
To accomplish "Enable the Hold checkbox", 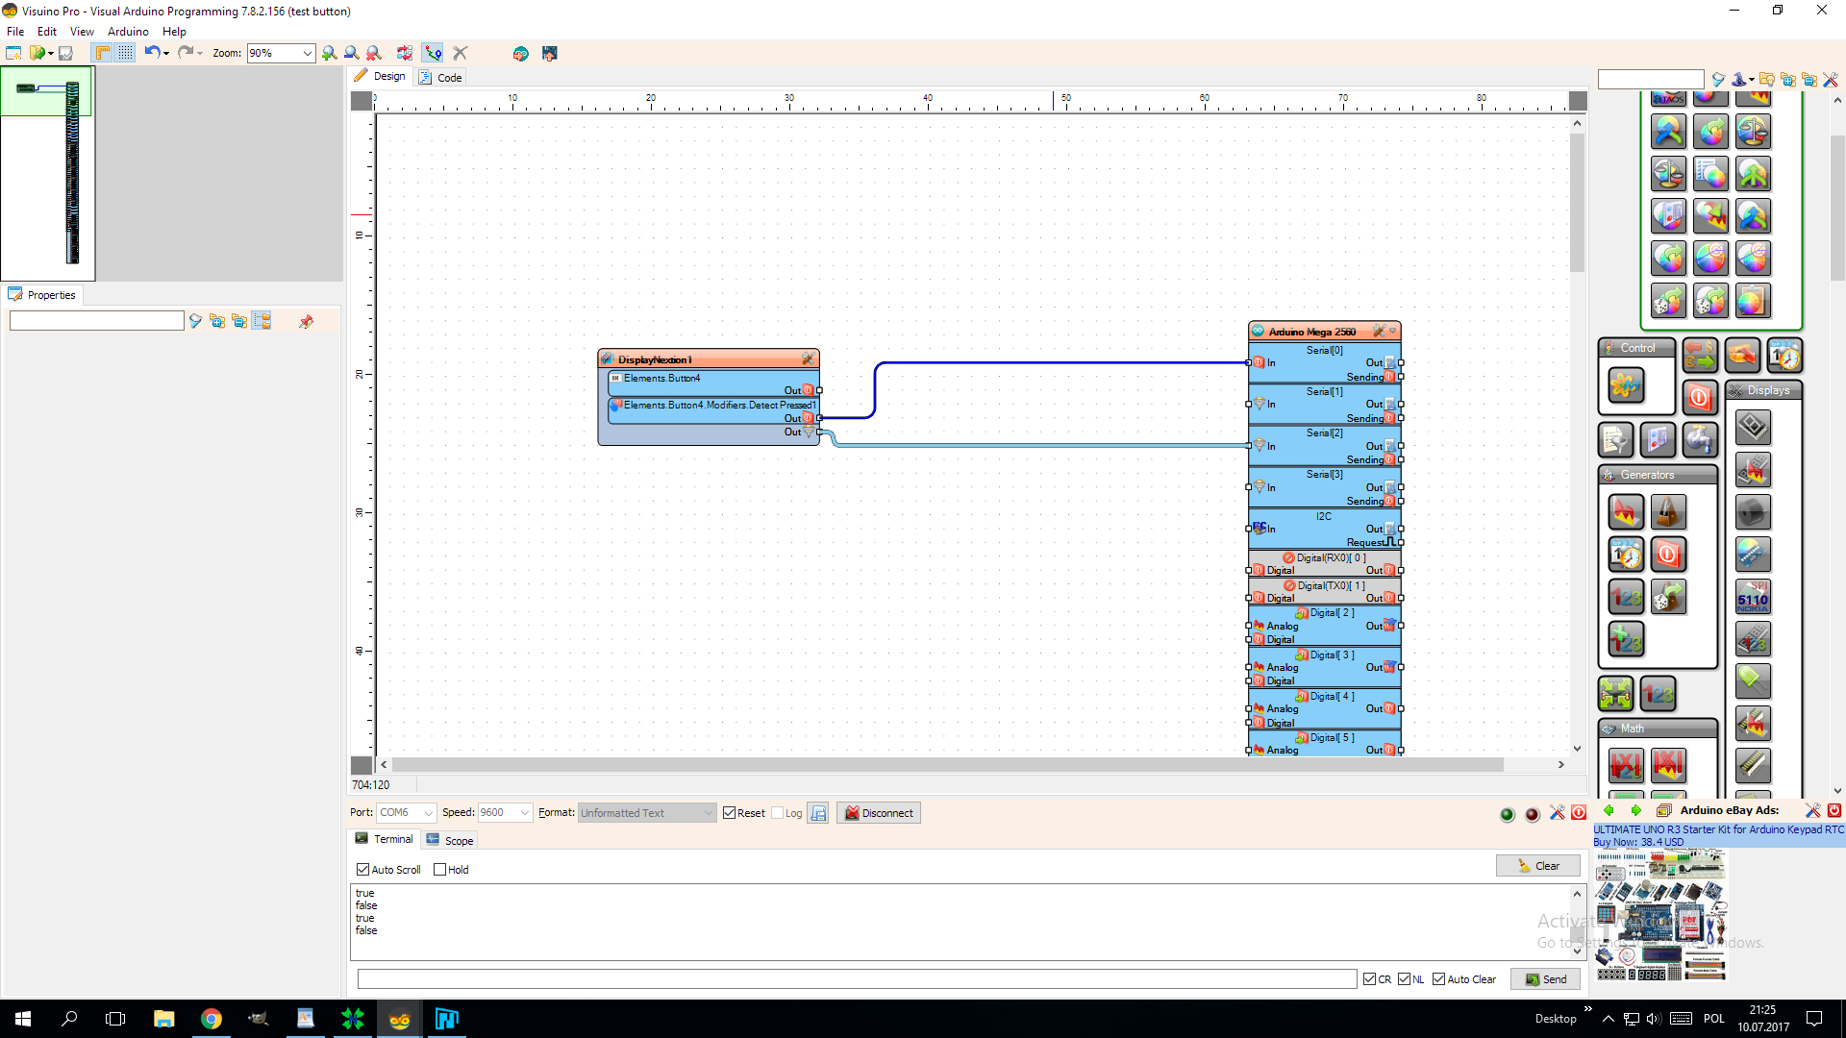I will coord(440,870).
